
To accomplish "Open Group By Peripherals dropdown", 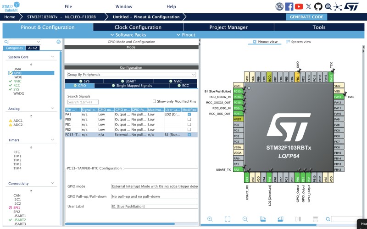I will 131,75.
